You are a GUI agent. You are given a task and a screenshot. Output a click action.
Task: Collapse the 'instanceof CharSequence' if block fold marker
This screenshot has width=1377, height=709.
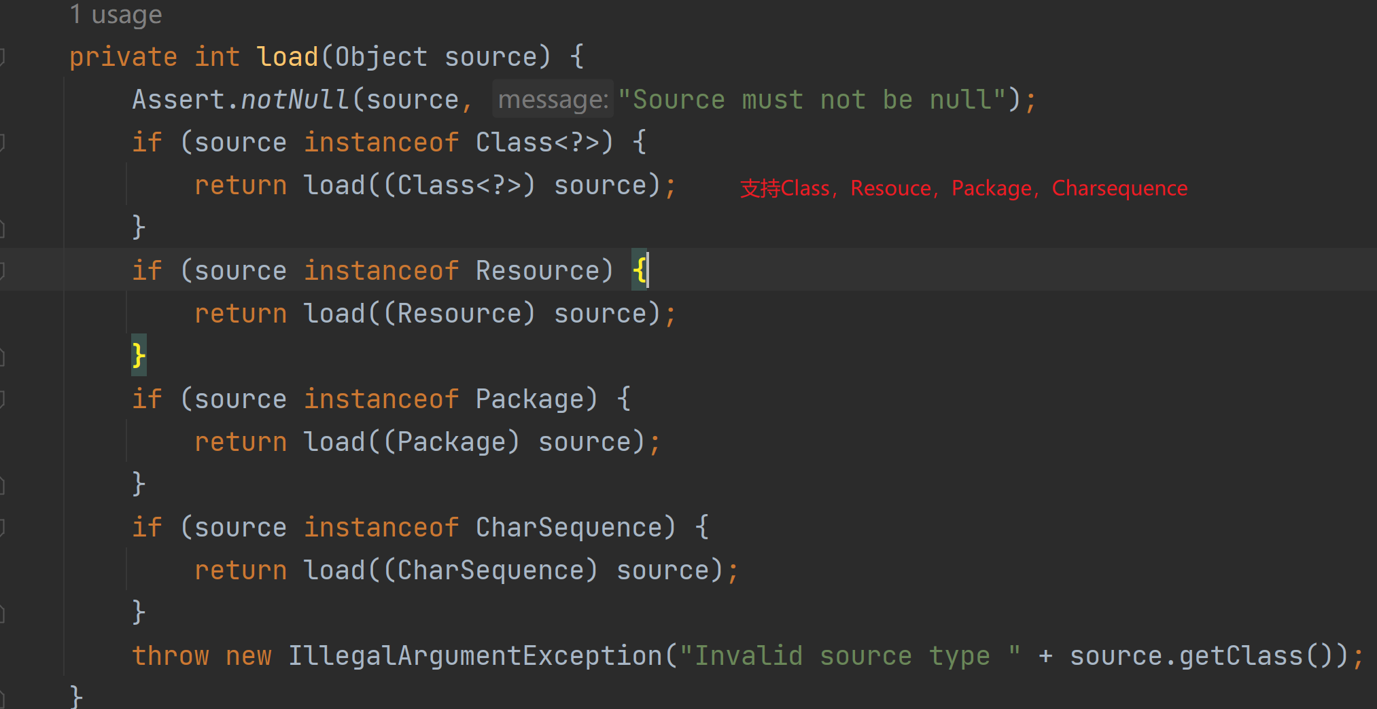(x=3, y=528)
